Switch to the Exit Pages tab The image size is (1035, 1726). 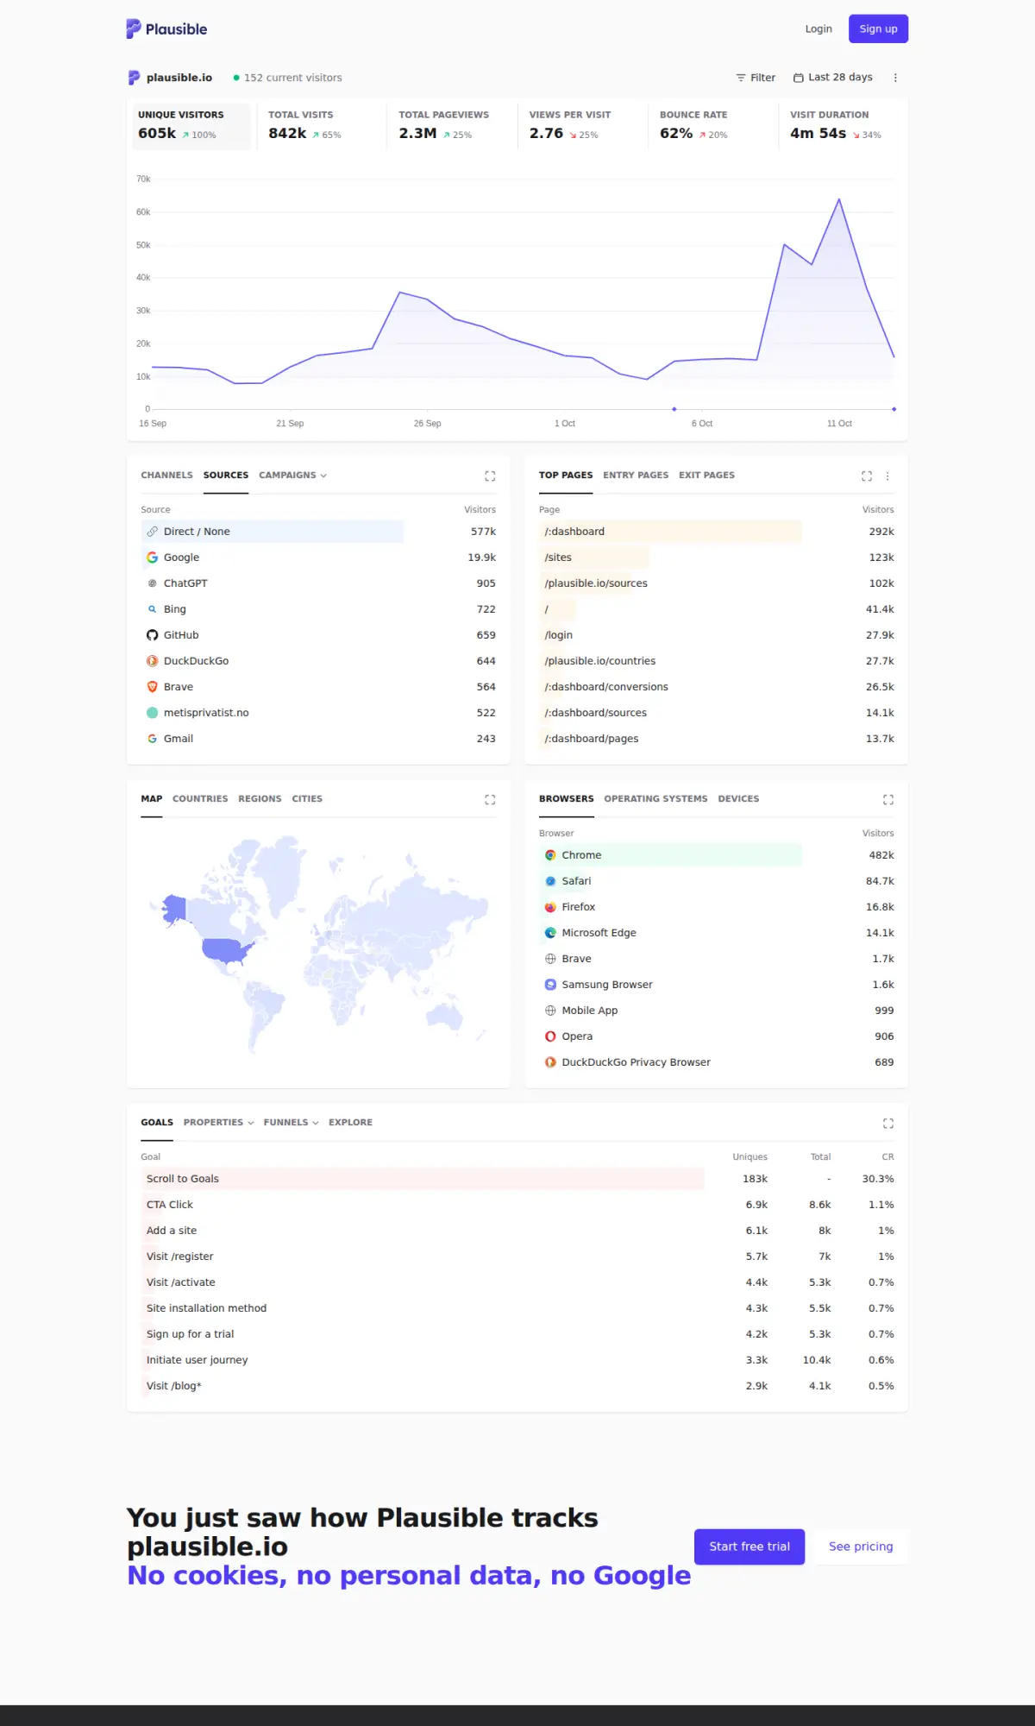[706, 476]
